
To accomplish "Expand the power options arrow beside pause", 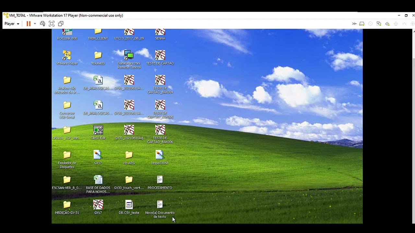I will 35,24.
